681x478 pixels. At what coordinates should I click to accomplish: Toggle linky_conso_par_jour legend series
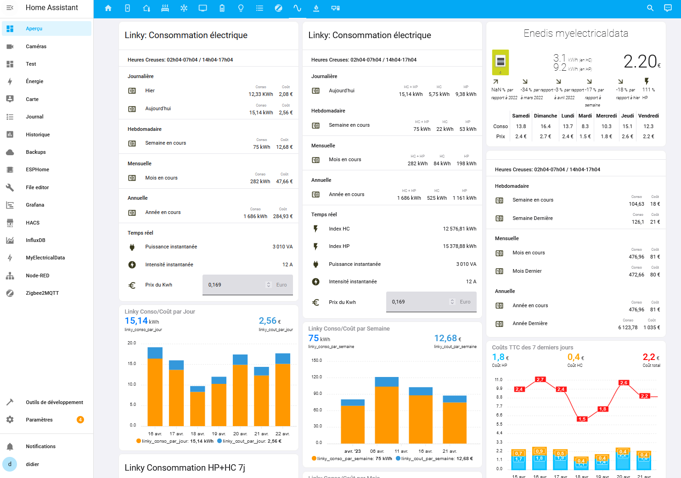[x=174, y=441]
